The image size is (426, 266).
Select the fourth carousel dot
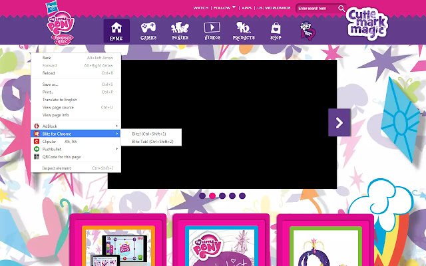tap(232, 196)
